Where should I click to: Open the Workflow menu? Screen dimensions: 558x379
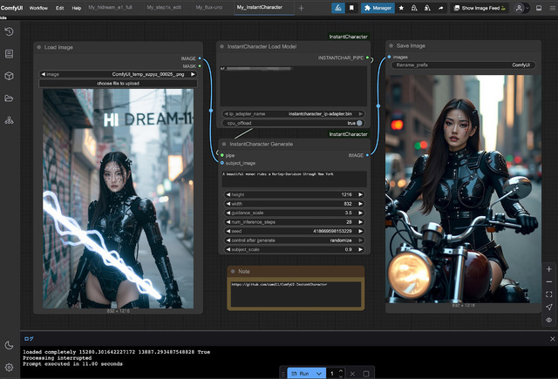click(38, 8)
